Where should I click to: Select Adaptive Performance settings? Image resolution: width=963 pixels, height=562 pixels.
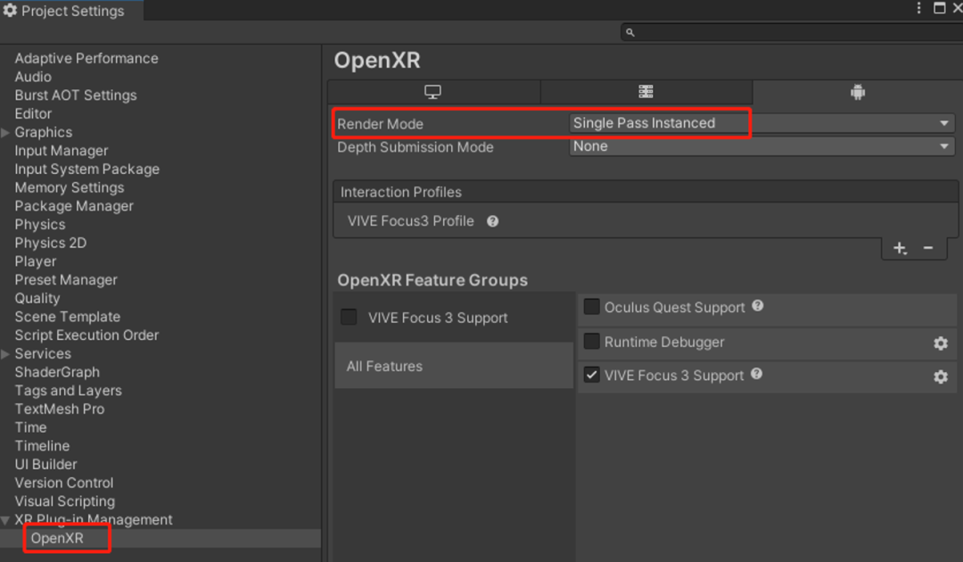pyautogui.click(x=86, y=58)
